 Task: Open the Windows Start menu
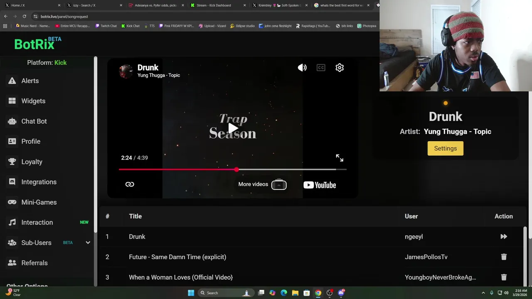(x=191, y=293)
